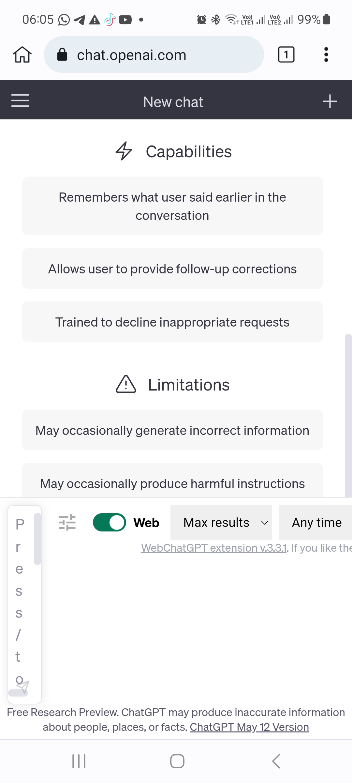Viewport: 352px width, 783px height.
Task: Open the ChatGPT May 12 Version link
Action: tap(249, 727)
